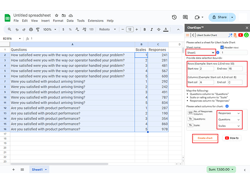Open the Questions column dropdown

[229, 119]
